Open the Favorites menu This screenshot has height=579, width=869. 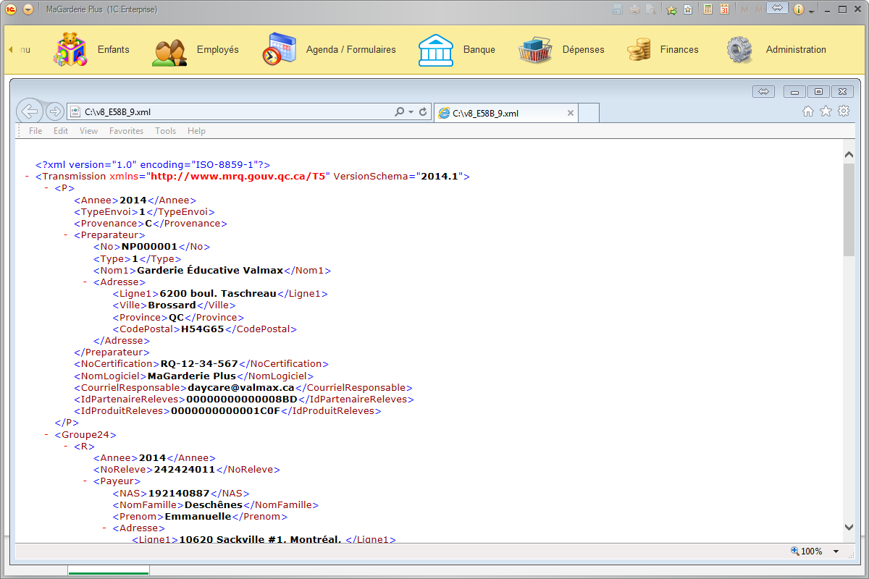pyautogui.click(x=126, y=131)
